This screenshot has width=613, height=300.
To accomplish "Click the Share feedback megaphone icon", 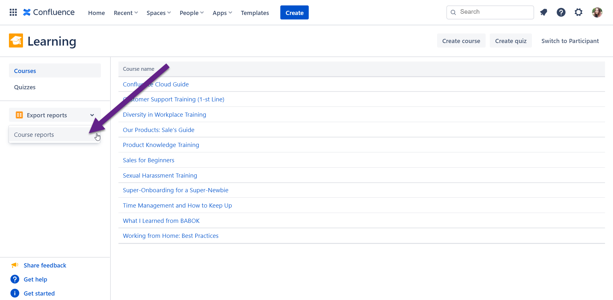I will tap(15, 265).
